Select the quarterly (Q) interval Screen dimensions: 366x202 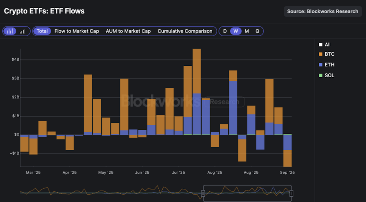(x=257, y=31)
